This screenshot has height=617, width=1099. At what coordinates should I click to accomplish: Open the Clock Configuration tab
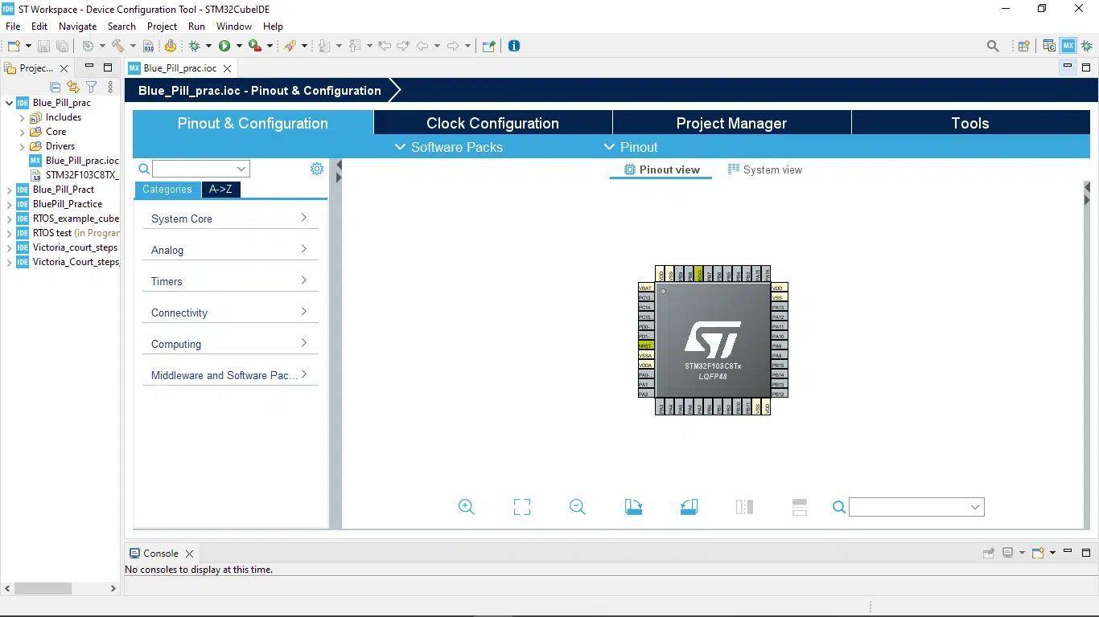492,123
